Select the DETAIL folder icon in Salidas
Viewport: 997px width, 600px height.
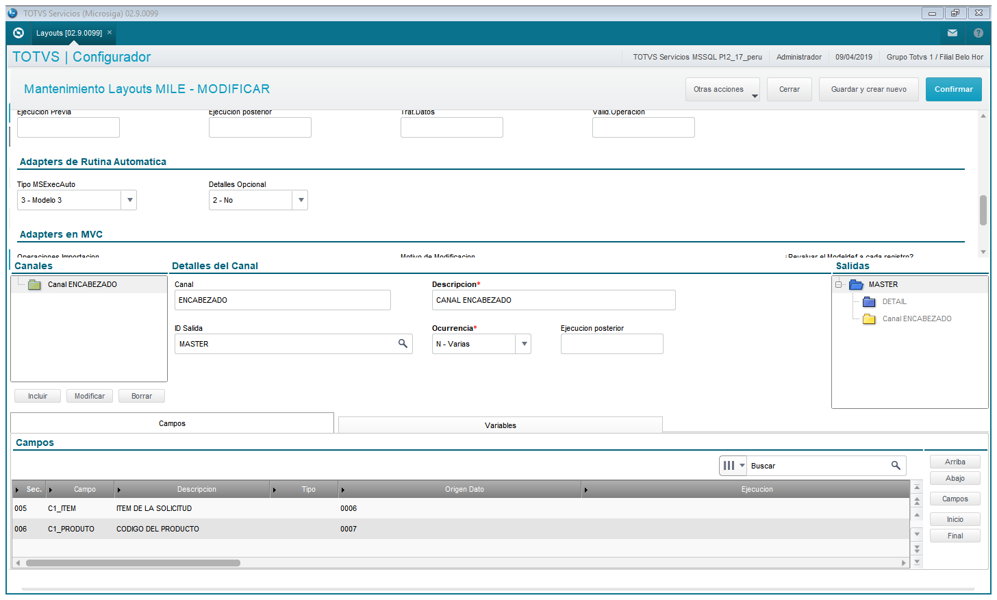click(870, 301)
